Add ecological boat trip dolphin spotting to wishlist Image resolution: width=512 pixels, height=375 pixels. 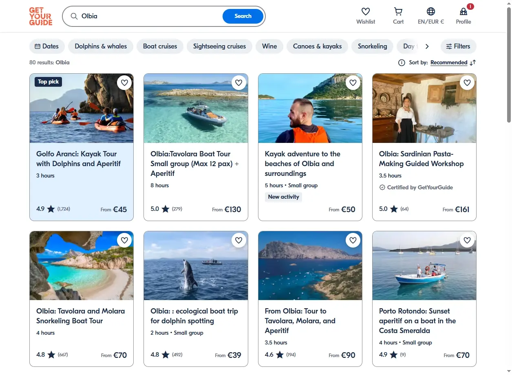click(239, 240)
